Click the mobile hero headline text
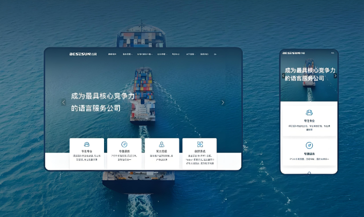The width and height of the screenshot is (364, 217). point(309,74)
